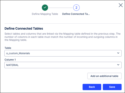Screen dimensions: 125x93
Task: Click the completed green checkmark step icon
Action: pos(45,8)
